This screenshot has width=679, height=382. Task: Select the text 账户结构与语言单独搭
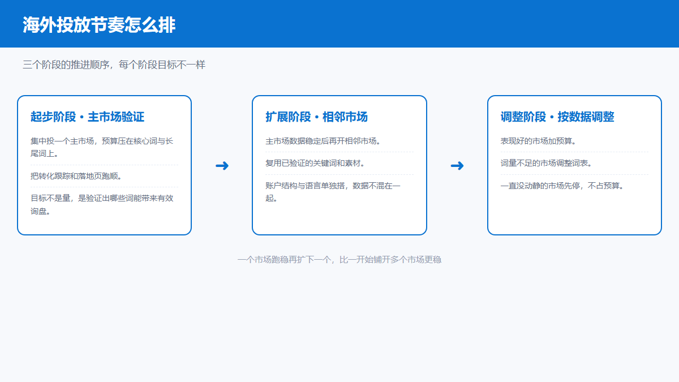tap(306, 186)
